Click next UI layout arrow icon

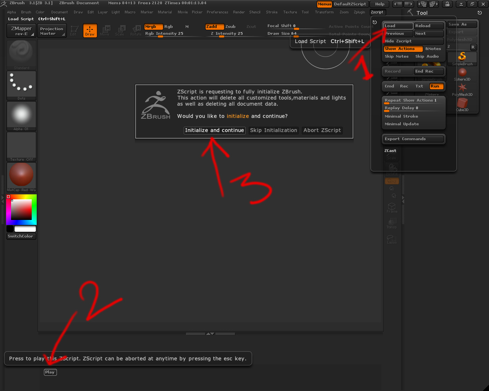(408, 4)
